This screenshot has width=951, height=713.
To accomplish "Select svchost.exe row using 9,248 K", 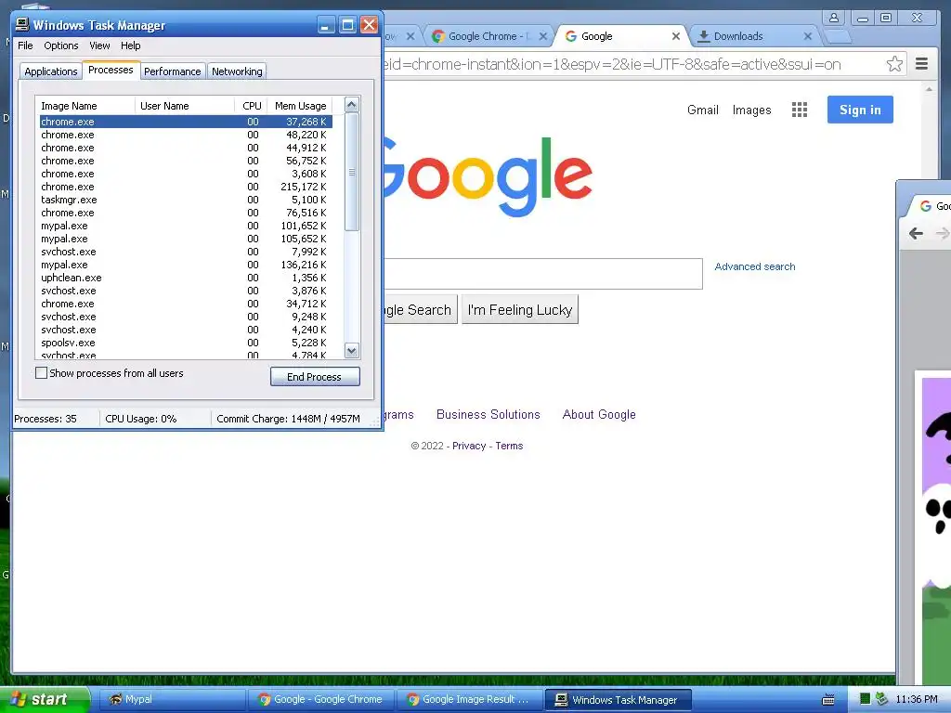I will (x=186, y=317).
